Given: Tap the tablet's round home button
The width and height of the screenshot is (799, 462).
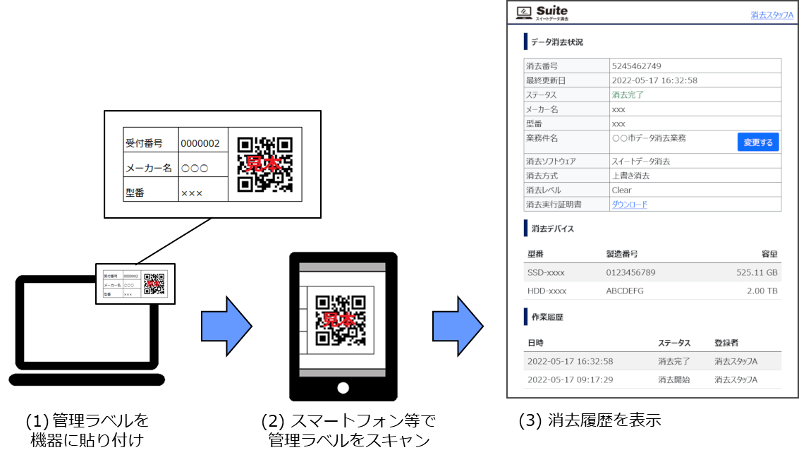Looking at the screenshot, I should pos(343,388).
